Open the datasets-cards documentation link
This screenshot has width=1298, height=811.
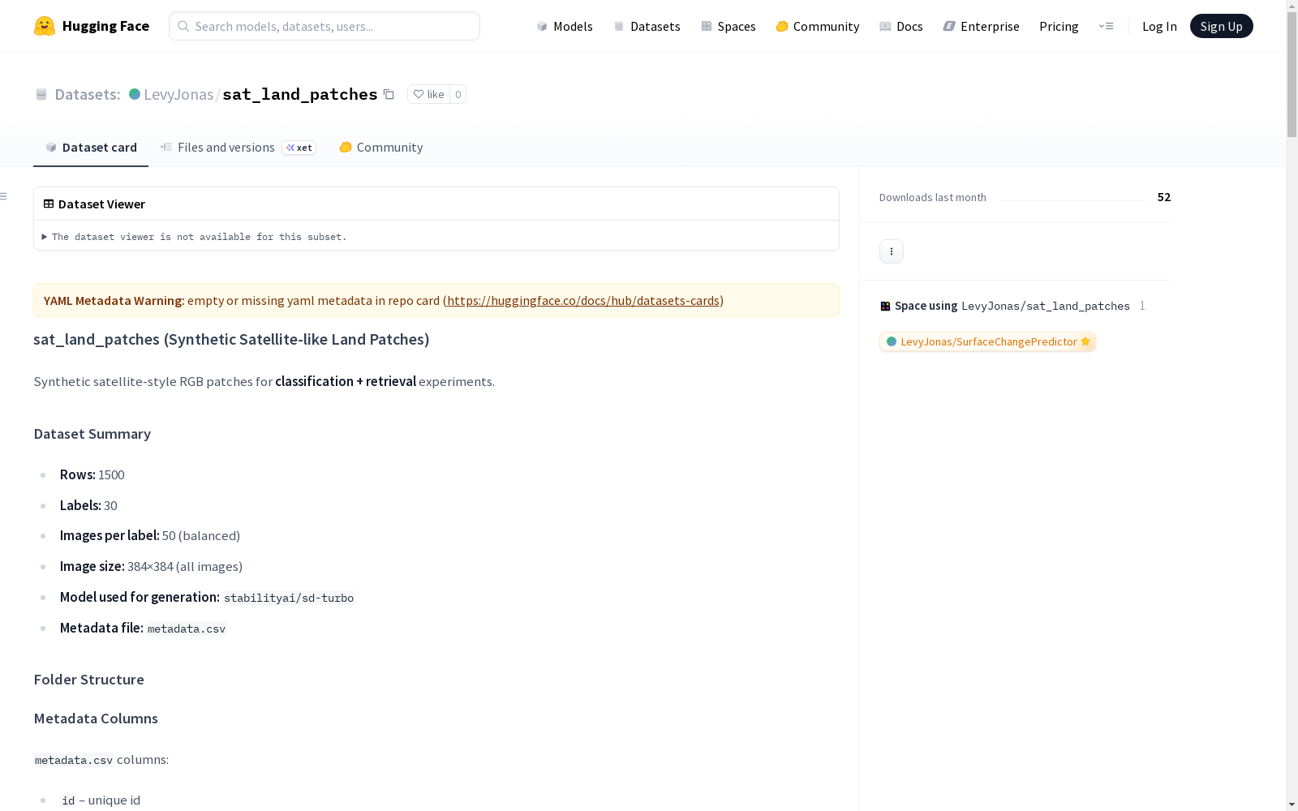coord(583,300)
